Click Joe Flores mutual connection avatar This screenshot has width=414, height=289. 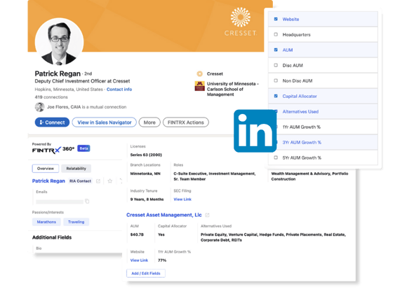[x=39, y=107]
